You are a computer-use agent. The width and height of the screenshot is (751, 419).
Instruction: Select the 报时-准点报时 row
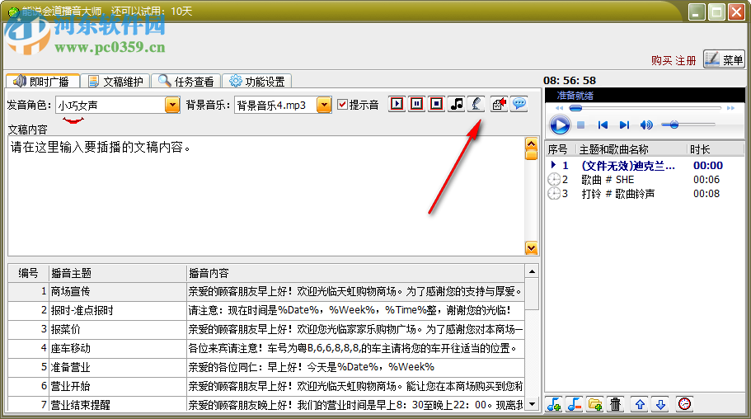(x=267, y=310)
